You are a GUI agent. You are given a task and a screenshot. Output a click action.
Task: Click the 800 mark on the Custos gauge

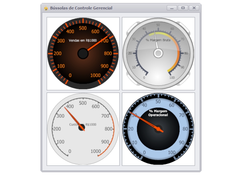pos(108,129)
